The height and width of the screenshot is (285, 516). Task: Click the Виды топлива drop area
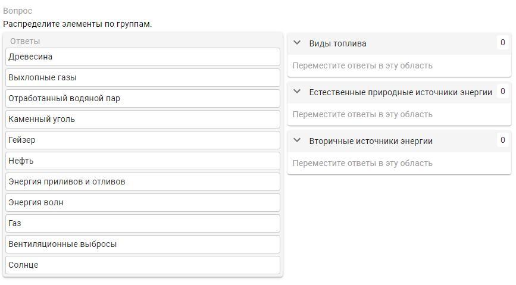coord(399,65)
